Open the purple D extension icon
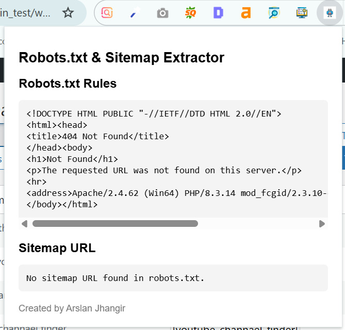 218,13
